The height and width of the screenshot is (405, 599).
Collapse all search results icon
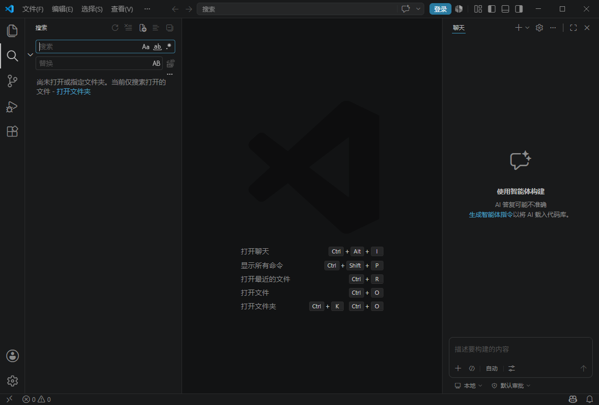tap(169, 28)
